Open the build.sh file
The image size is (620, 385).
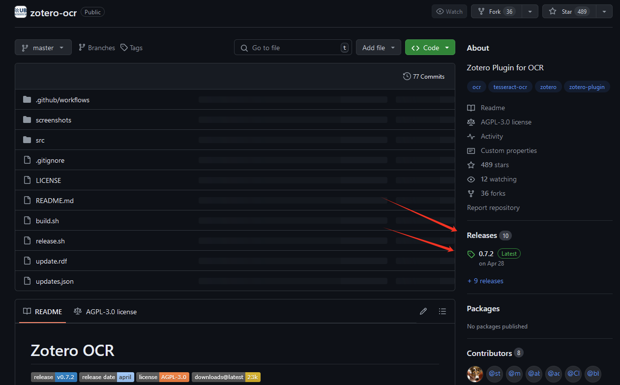point(47,221)
